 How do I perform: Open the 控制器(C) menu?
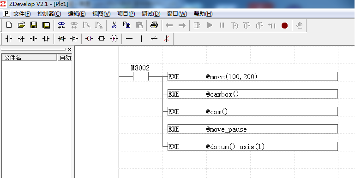[x=49, y=14]
